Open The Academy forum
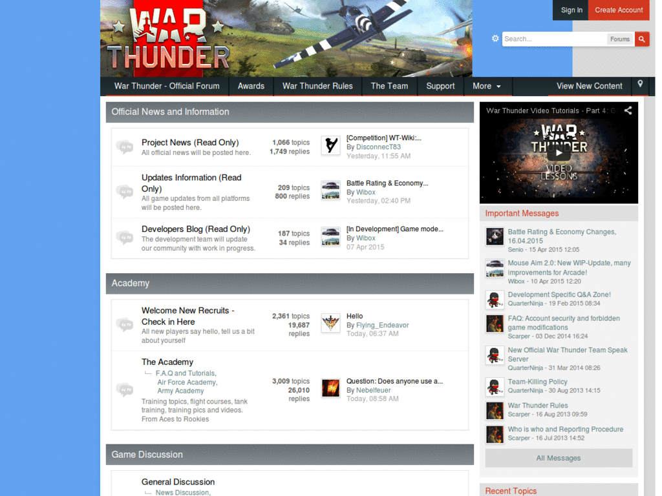This screenshot has width=662, height=496. tap(167, 362)
